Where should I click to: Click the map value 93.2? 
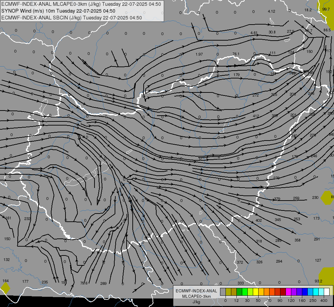click(318, 281)
